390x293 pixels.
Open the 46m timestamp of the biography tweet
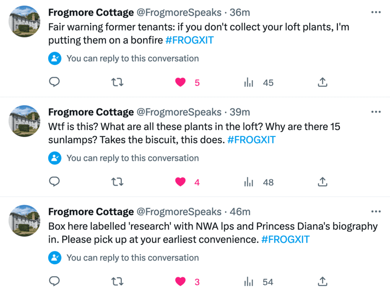point(240,212)
